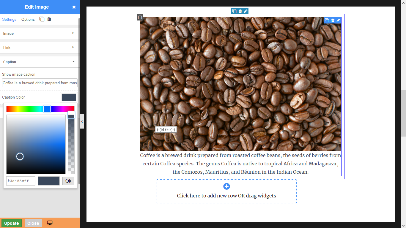
Task: Click the column layout icon at image corner
Action: click(140, 18)
